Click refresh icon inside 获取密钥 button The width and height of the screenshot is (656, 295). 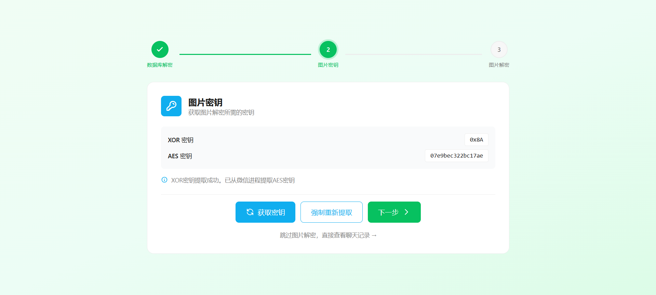coord(250,212)
